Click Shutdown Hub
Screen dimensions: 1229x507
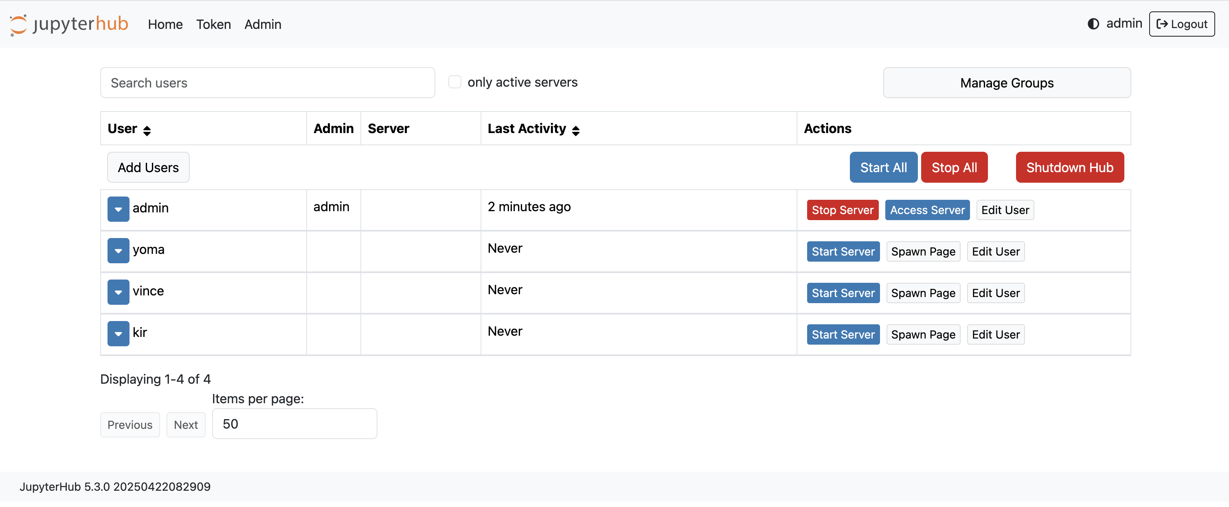[x=1070, y=167]
